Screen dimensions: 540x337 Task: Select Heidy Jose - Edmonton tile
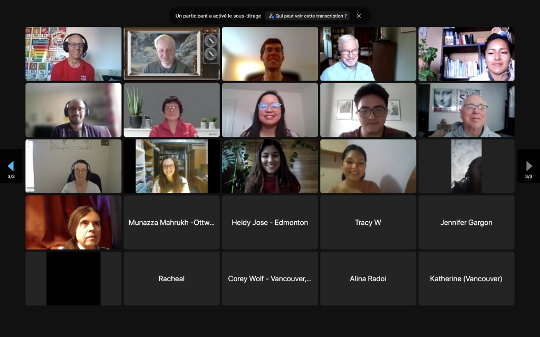(269, 223)
